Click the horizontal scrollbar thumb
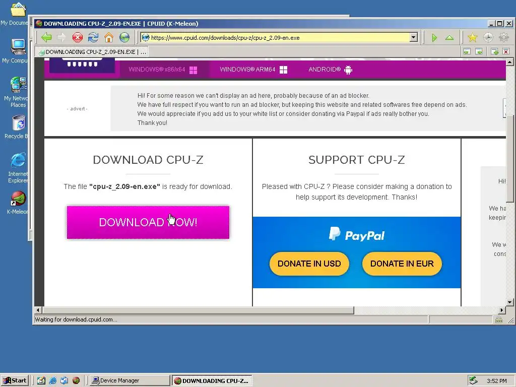This screenshot has height=387, width=516. tap(198, 310)
